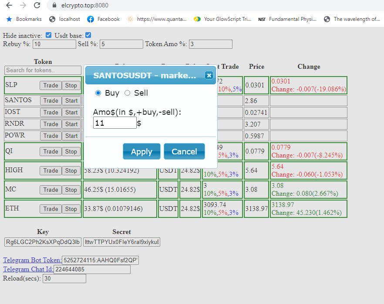Viewport: 384px width, 304px height.
Task: Go back with the browser back arrow
Action: pyautogui.click(x=9, y=5)
